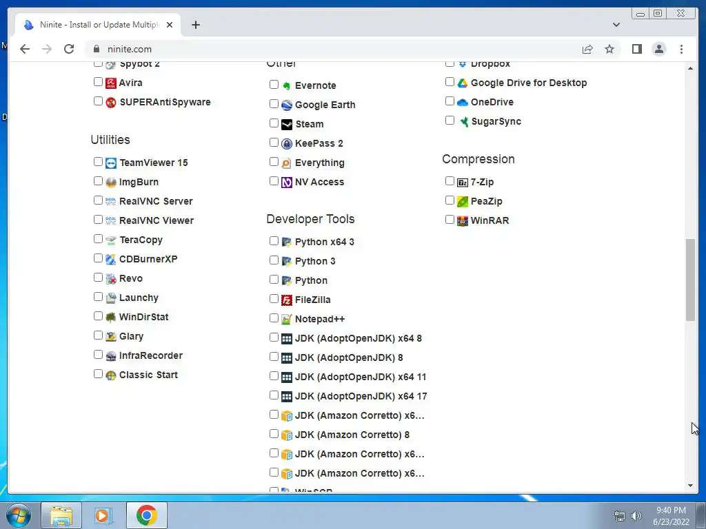Click the RealVNC Server icon
This screenshot has width=706, height=529.
tap(111, 202)
